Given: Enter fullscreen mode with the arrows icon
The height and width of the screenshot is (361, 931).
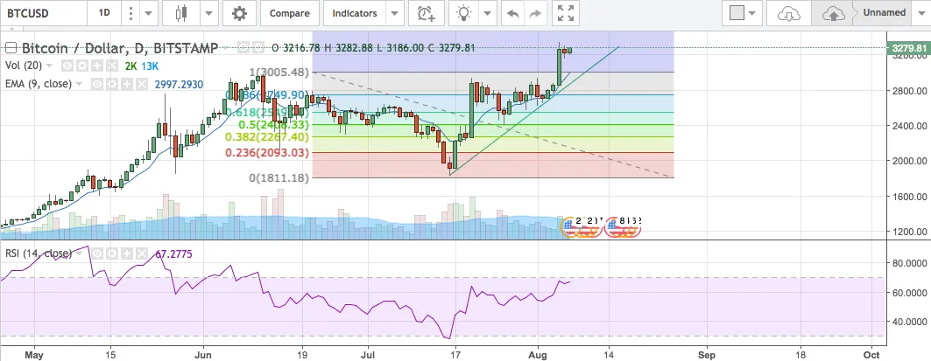Looking at the screenshot, I should 567,13.
